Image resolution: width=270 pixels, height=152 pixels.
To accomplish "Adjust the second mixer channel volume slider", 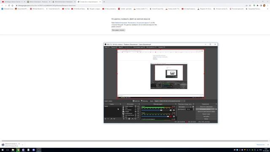I will (156, 117).
